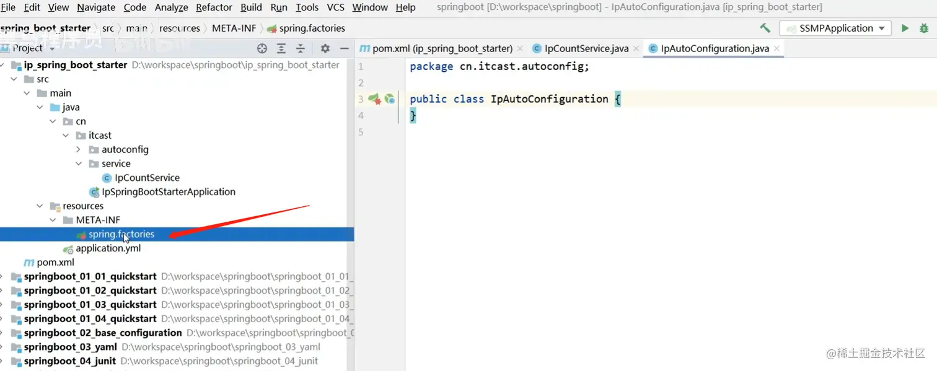This screenshot has height=371, width=937.
Task: Open the Build menu
Action: point(251,7)
